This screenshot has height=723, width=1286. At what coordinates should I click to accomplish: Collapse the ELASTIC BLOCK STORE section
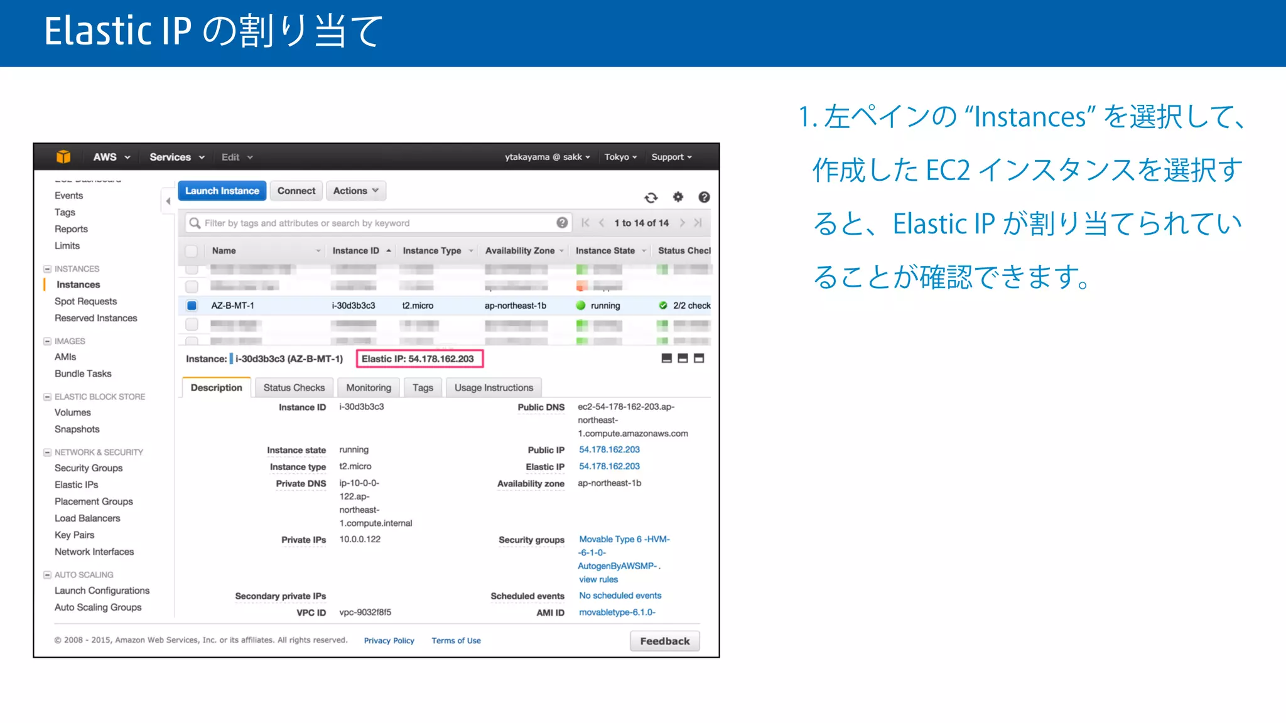47,397
